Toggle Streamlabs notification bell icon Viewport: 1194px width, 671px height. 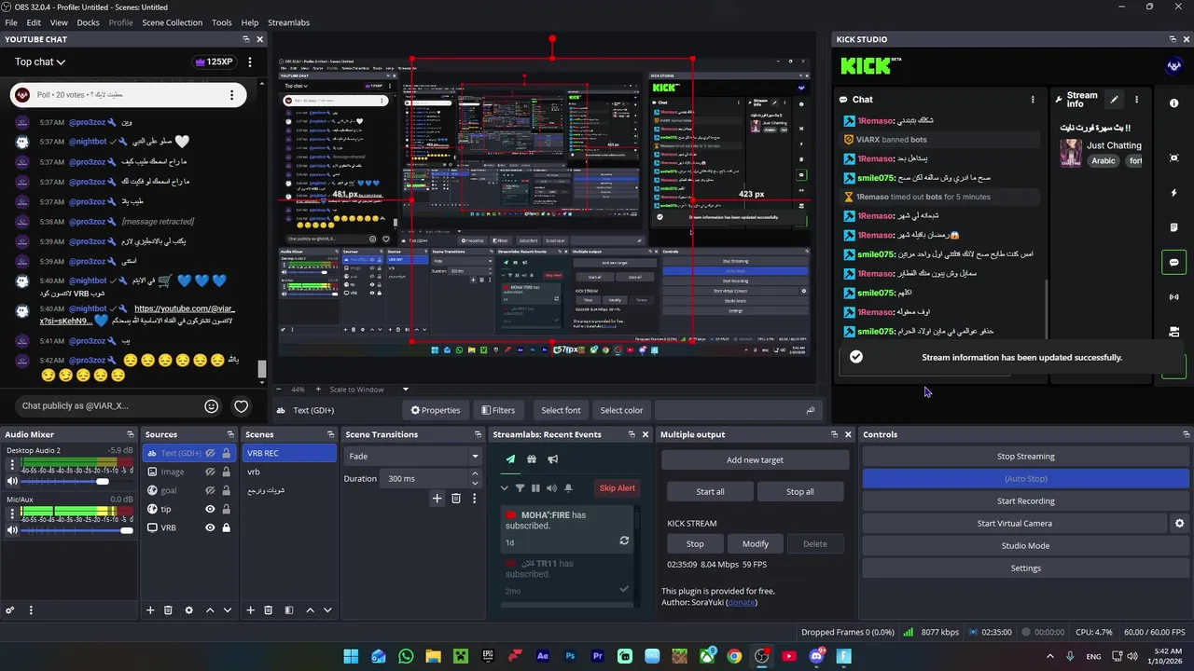coord(567,488)
